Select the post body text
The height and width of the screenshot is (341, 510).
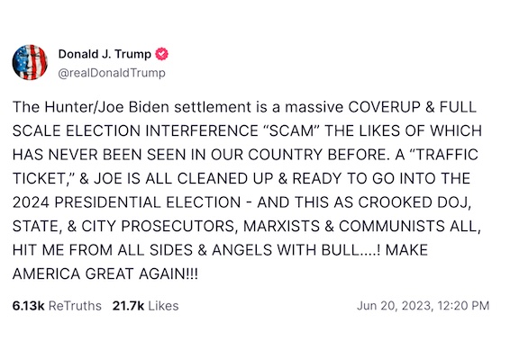point(247,191)
